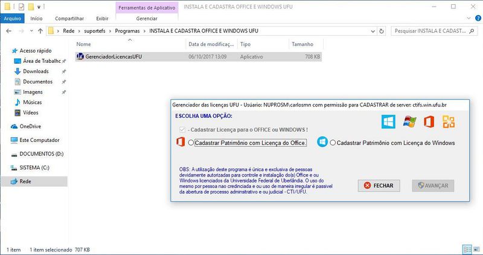
Task: Click the SISTEMA (C:) drive icon
Action: click(x=14, y=167)
